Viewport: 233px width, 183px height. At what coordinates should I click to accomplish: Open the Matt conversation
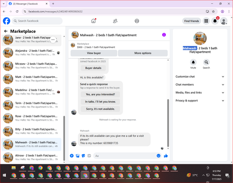tap(31, 79)
